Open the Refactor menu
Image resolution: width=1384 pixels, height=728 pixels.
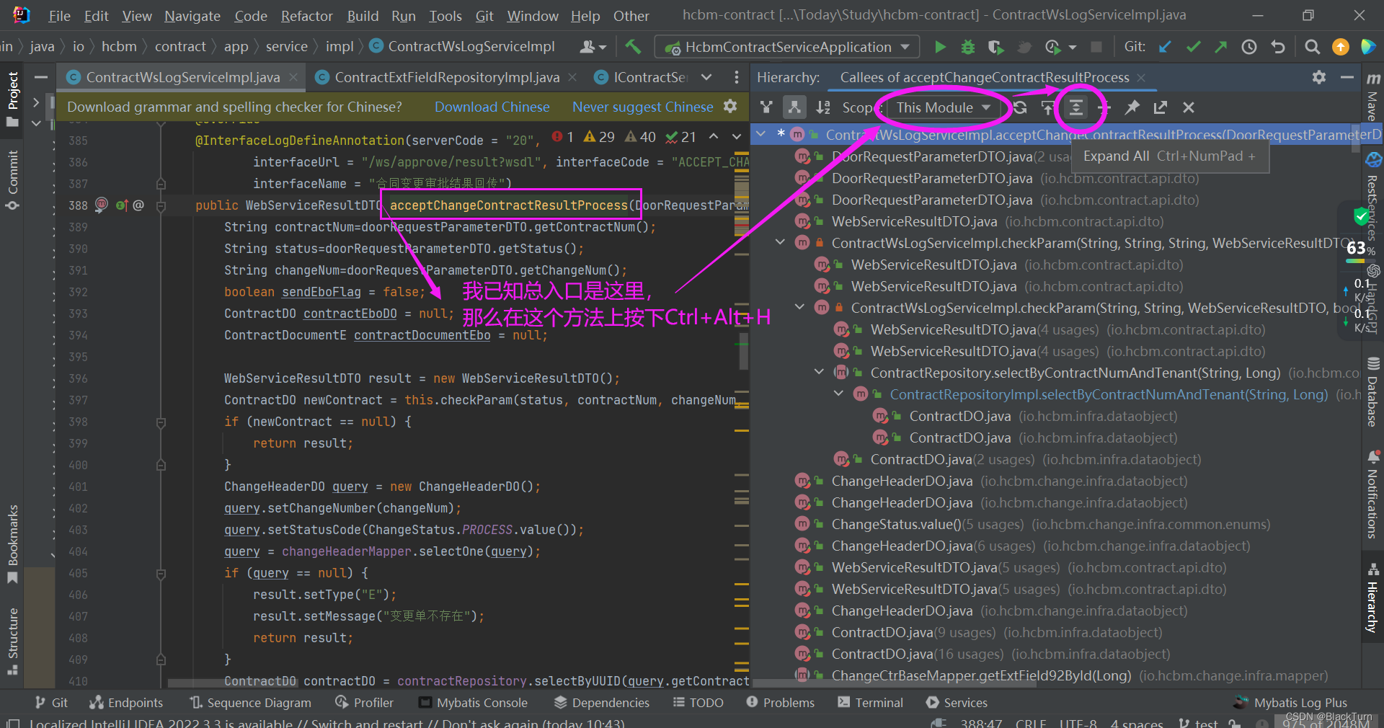point(306,16)
